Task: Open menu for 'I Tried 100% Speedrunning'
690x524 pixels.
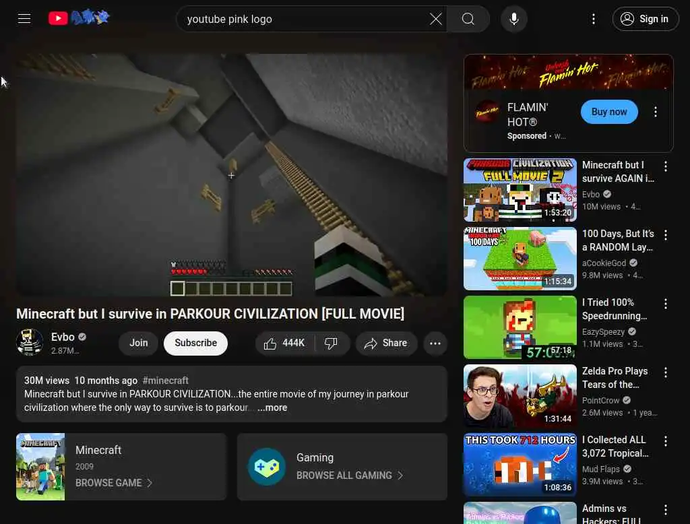Action: click(x=665, y=304)
